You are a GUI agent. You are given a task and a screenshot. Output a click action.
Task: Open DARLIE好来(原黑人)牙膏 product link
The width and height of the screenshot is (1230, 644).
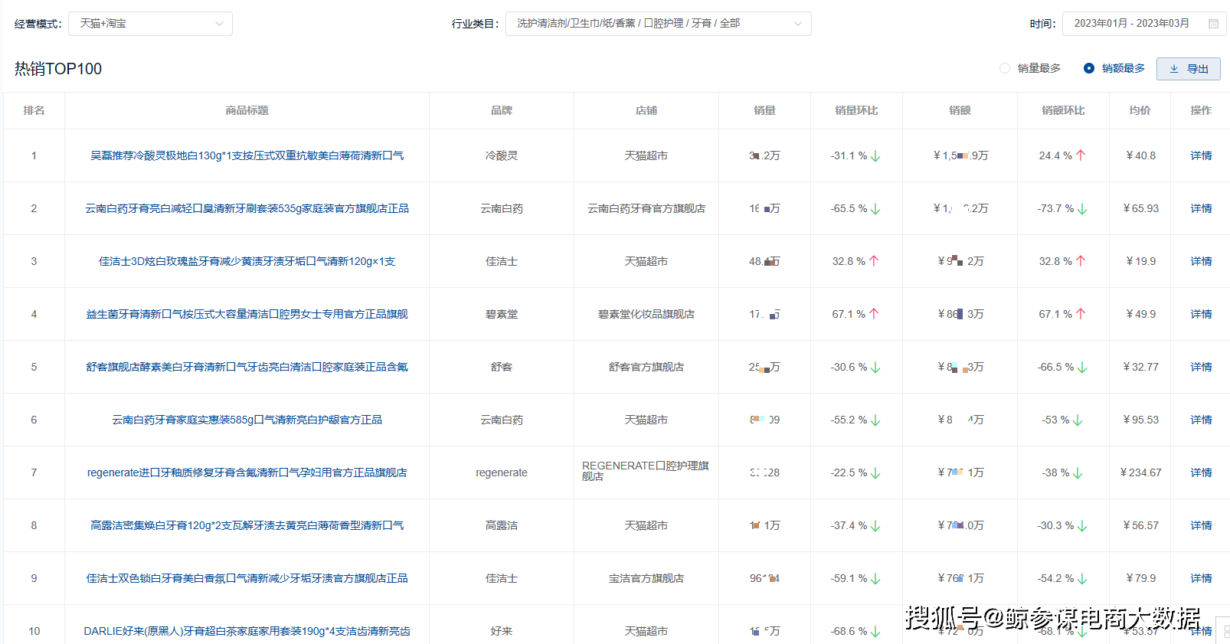point(247,631)
